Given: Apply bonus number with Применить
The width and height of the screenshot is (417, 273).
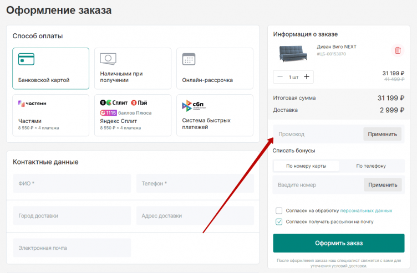Looking at the screenshot, I should (x=383, y=185).
